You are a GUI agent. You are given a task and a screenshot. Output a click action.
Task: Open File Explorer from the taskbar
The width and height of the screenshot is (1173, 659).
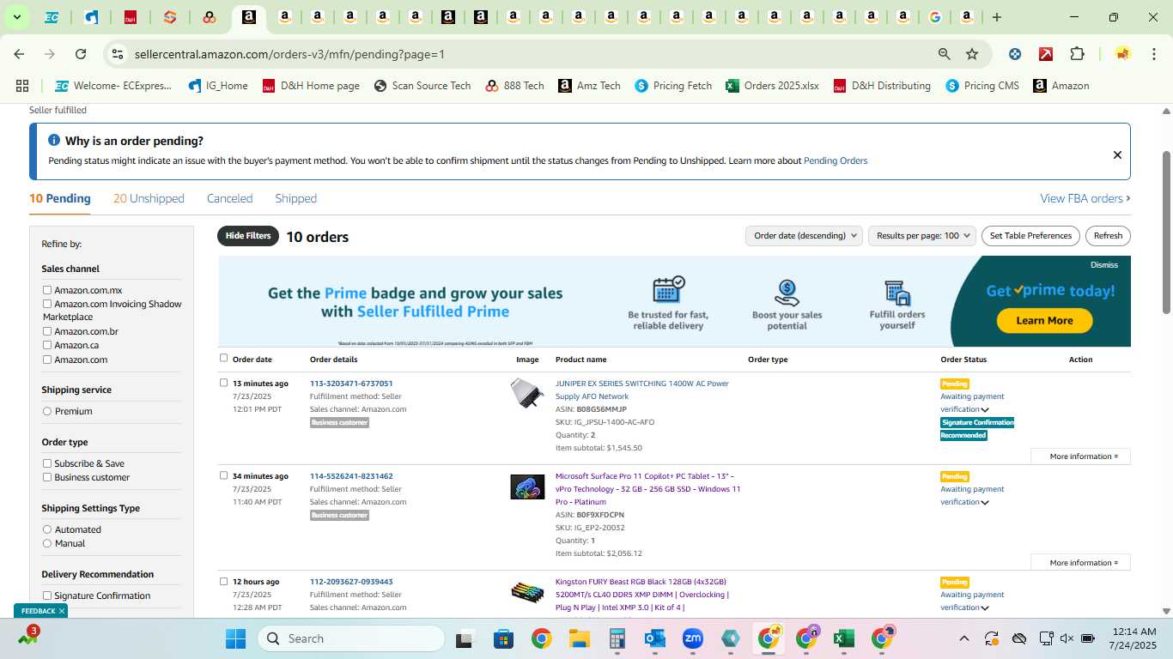580,638
